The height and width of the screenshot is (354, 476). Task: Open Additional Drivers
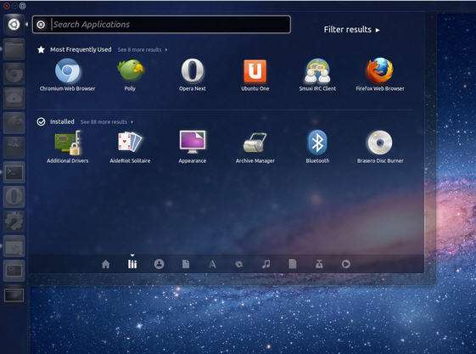coord(68,147)
